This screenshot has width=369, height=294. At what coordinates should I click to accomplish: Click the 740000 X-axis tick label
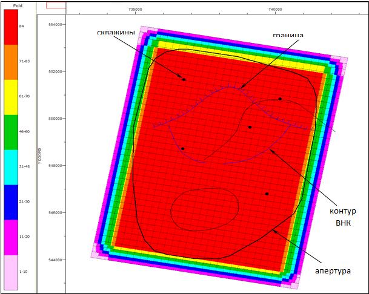[x=274, y=10]
